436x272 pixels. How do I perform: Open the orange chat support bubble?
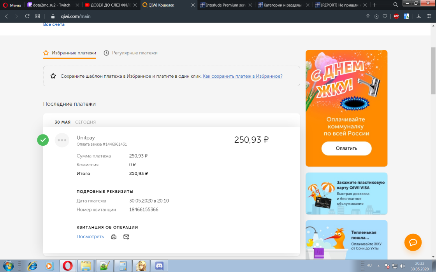pos(413,242)
